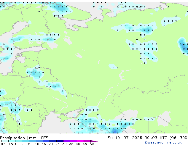Pick the legend swatch between 20 and 25

[53, 141]
